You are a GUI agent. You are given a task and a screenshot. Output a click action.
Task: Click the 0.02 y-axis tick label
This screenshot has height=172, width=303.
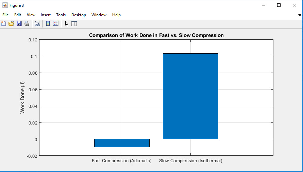click(x=33, y=123)
